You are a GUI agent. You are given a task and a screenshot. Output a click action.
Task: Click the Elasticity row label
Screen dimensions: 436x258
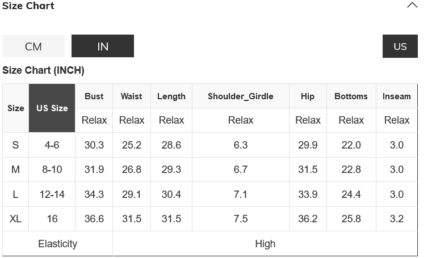[x=57, y=244]
